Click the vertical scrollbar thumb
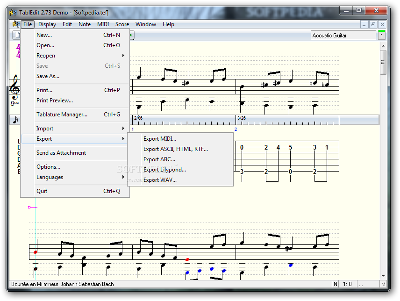Image resolution: width=400 pixels, height=301 pixels. (x=383, y=62)
